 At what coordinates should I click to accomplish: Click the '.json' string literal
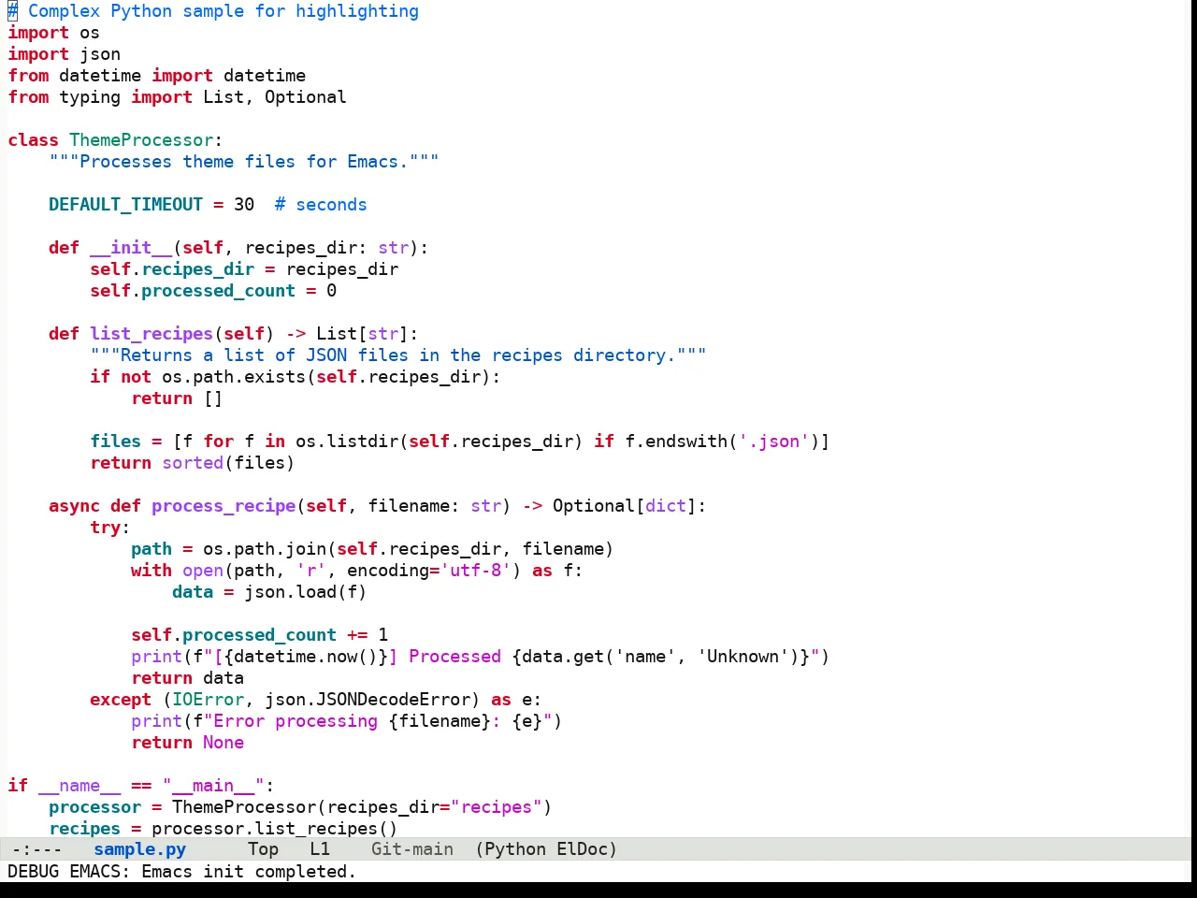pos(774,442)
